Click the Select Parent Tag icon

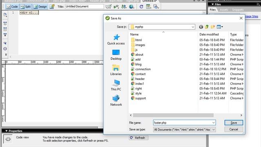click(5, 43)
